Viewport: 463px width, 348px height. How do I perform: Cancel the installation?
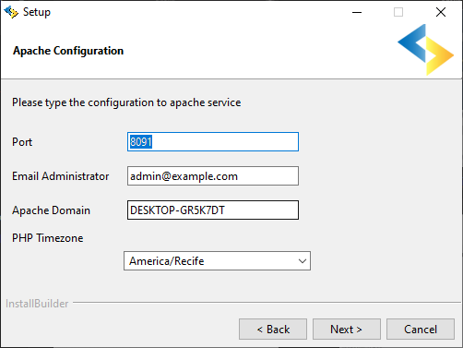coord(421,330)
